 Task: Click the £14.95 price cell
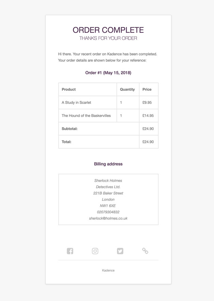148,116
